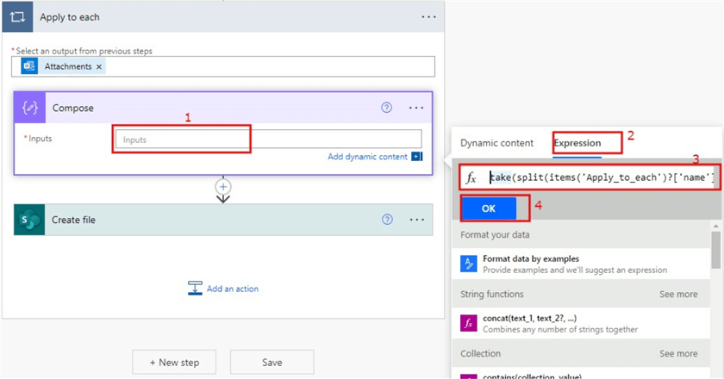Open Apply to each ellipsis menu
This screenshot has width=724, height=379.
tap(428, 17)
